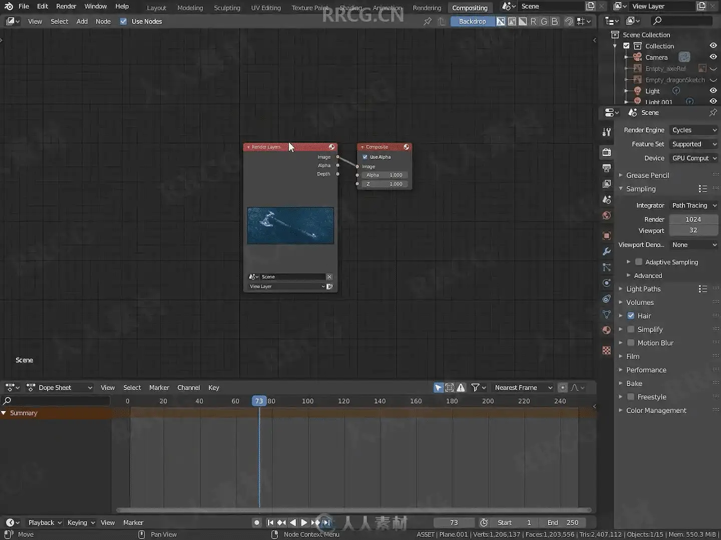
Task: Open the Dope Sheet mode dropdown
Action: 60,387
